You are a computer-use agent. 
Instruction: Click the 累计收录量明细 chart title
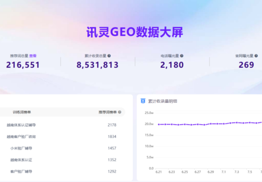click(x=163, y=101)
